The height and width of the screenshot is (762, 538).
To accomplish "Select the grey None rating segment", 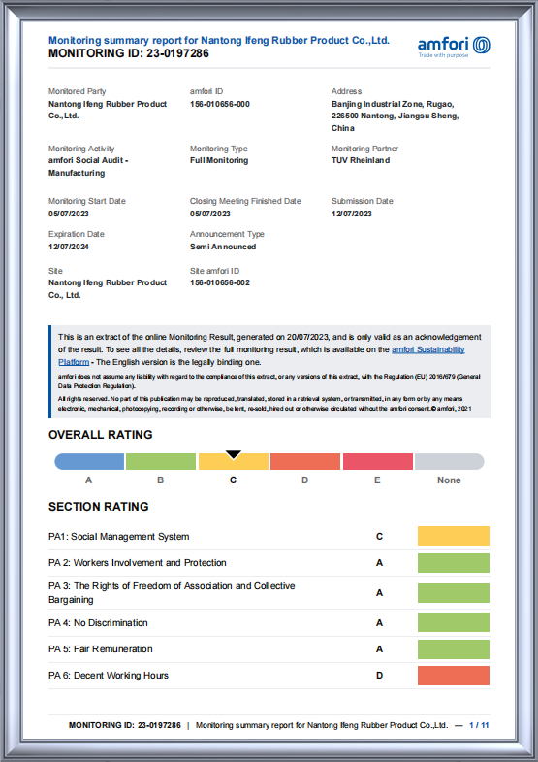I will coord(449,461).
